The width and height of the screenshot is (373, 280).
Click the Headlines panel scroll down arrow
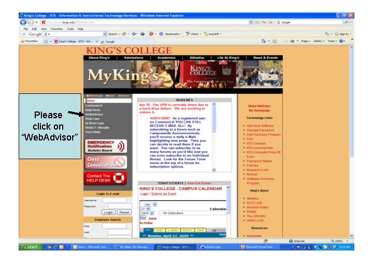[214, 170]
